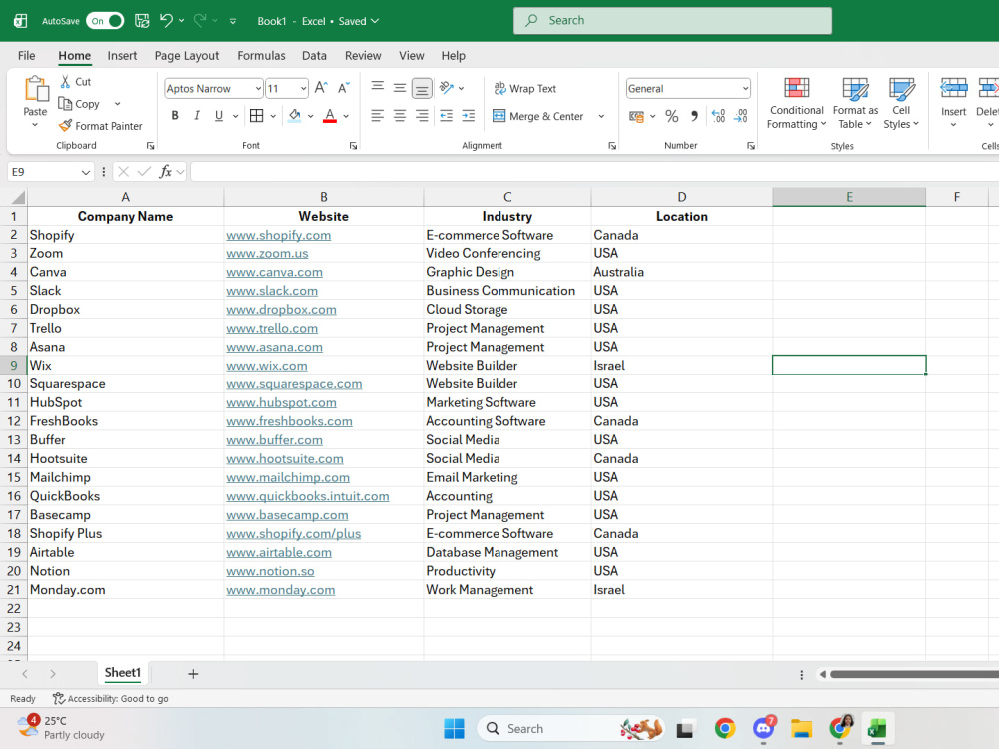Switch to the Formulas ribbon tab
Screen dimensions: 999x749
pyautogui.click(x=261, y=55)
